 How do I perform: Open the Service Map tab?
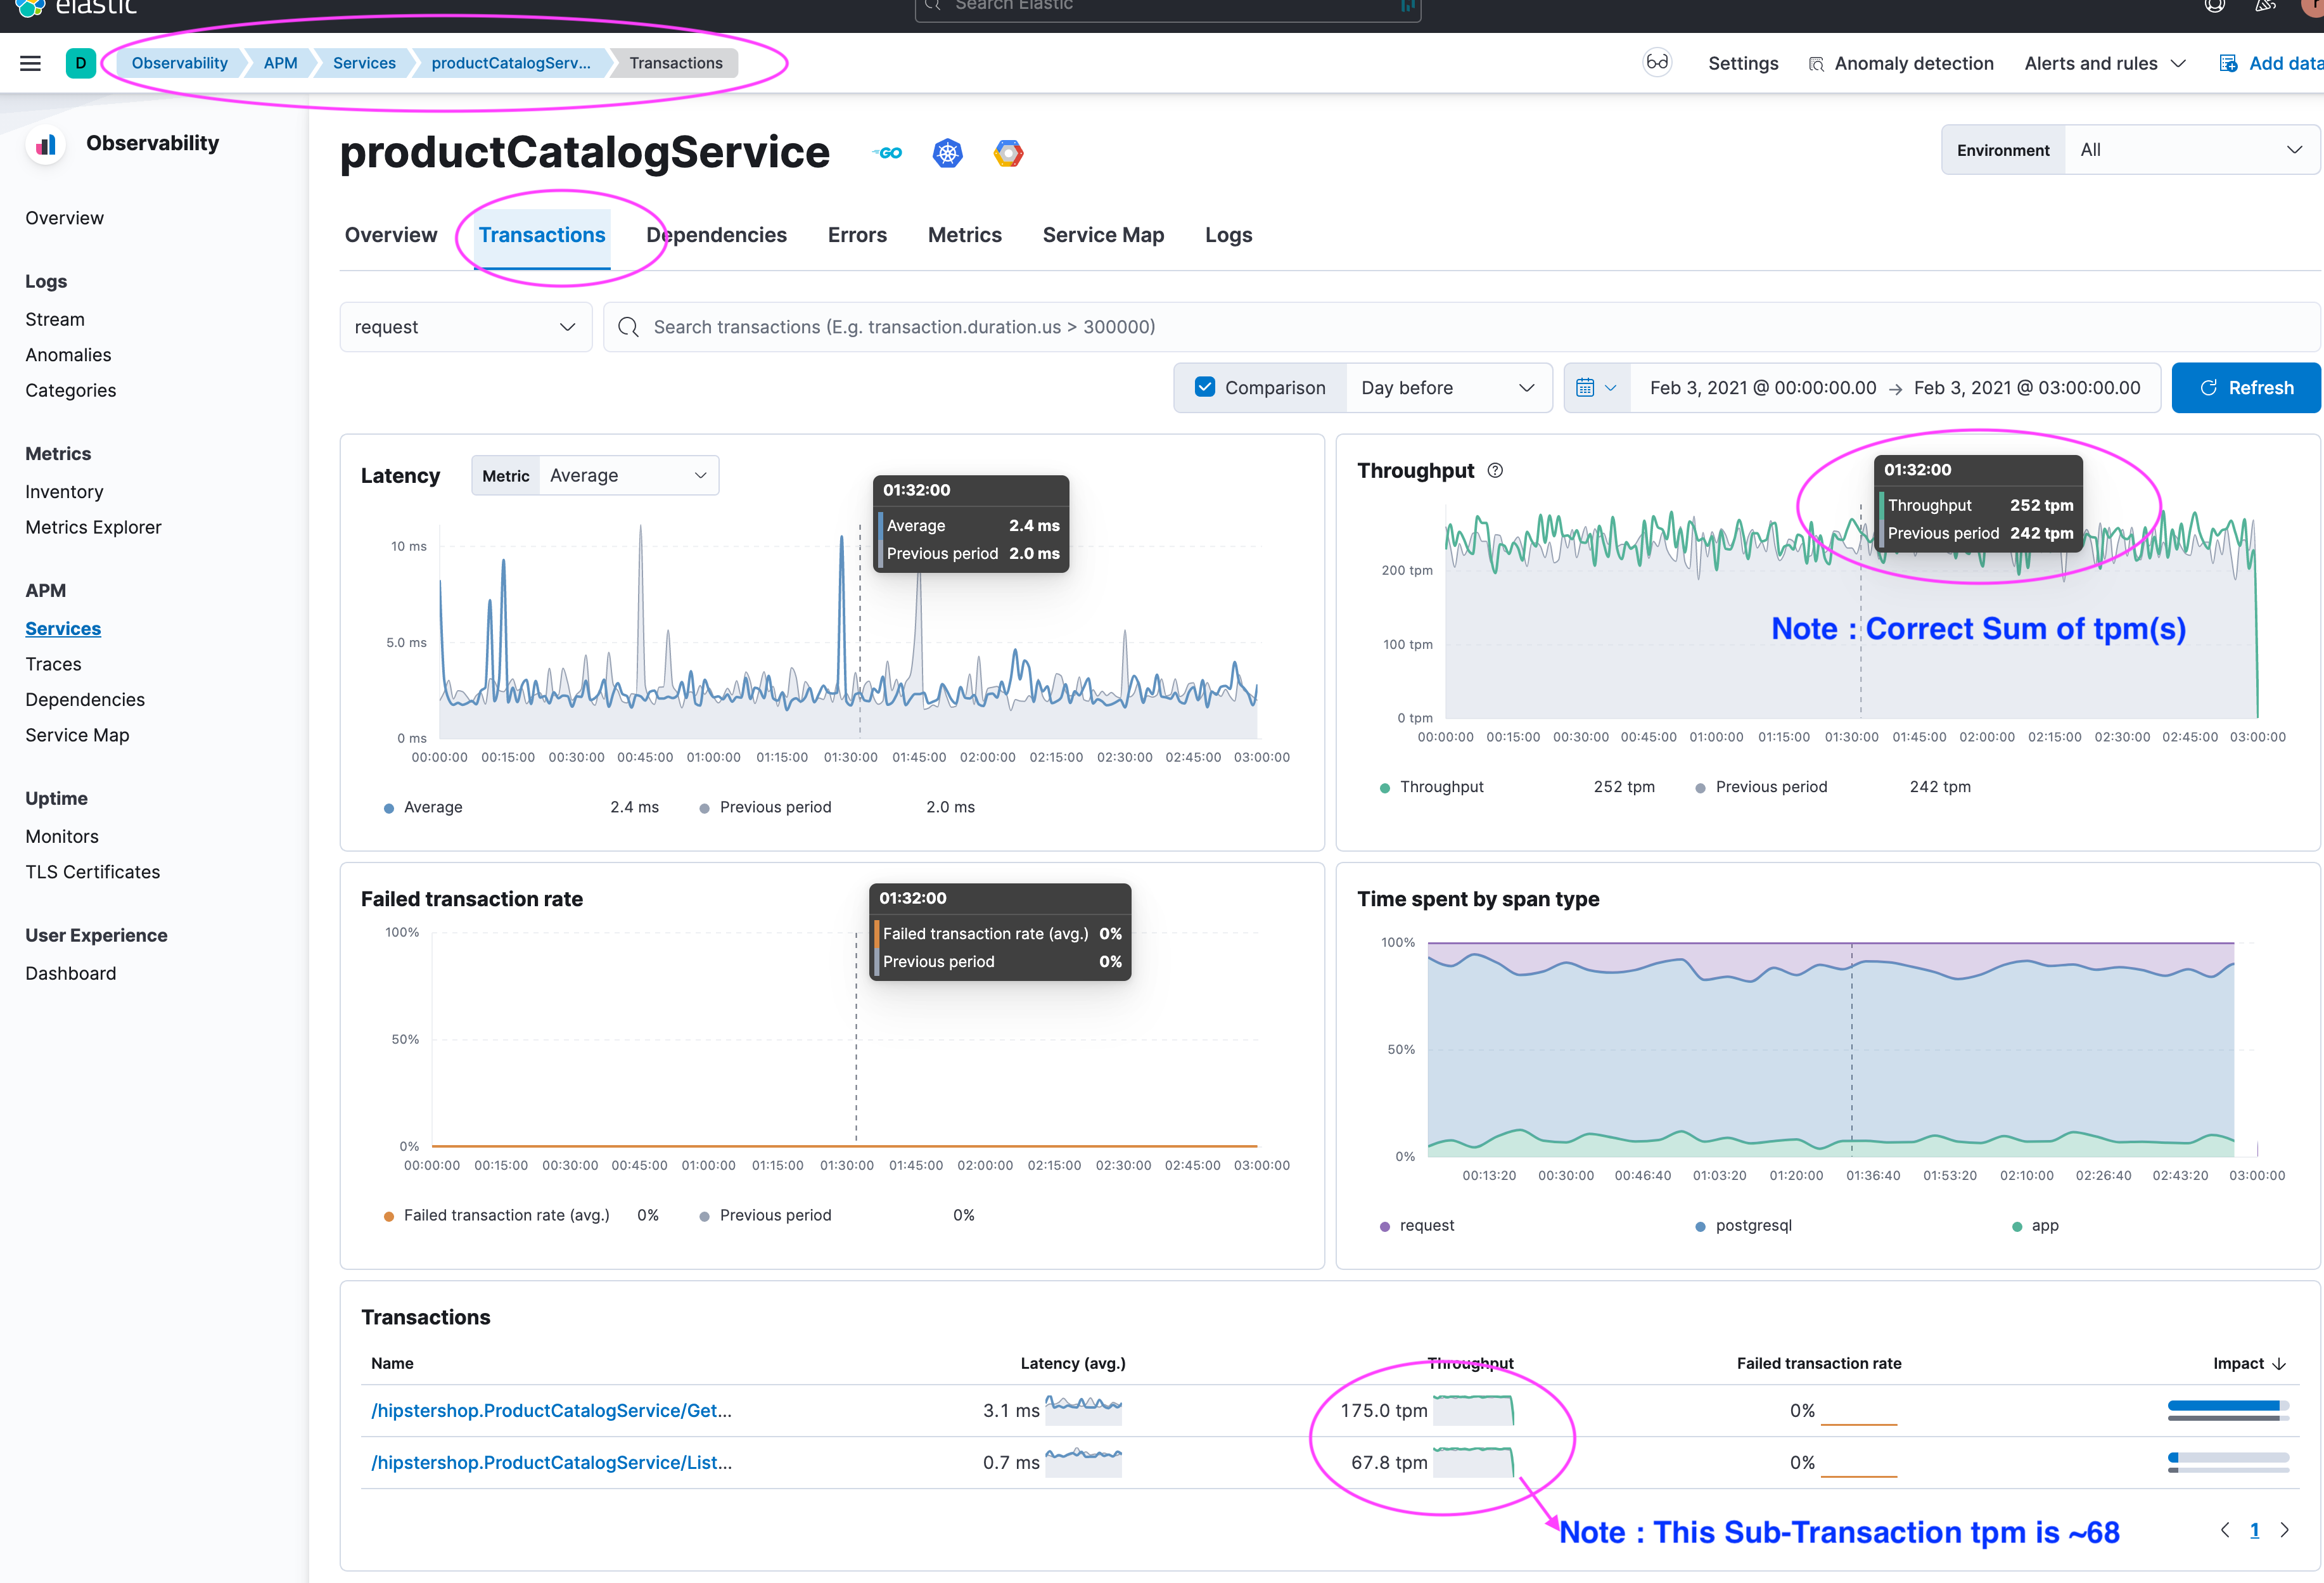tap(1103, 235)
